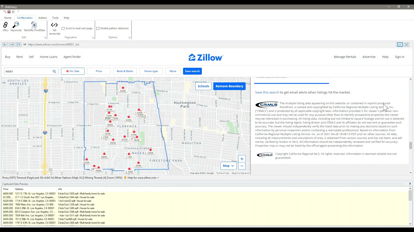Click Remove Boundary on the map
The image size is (414, 232).
point(229,86)
